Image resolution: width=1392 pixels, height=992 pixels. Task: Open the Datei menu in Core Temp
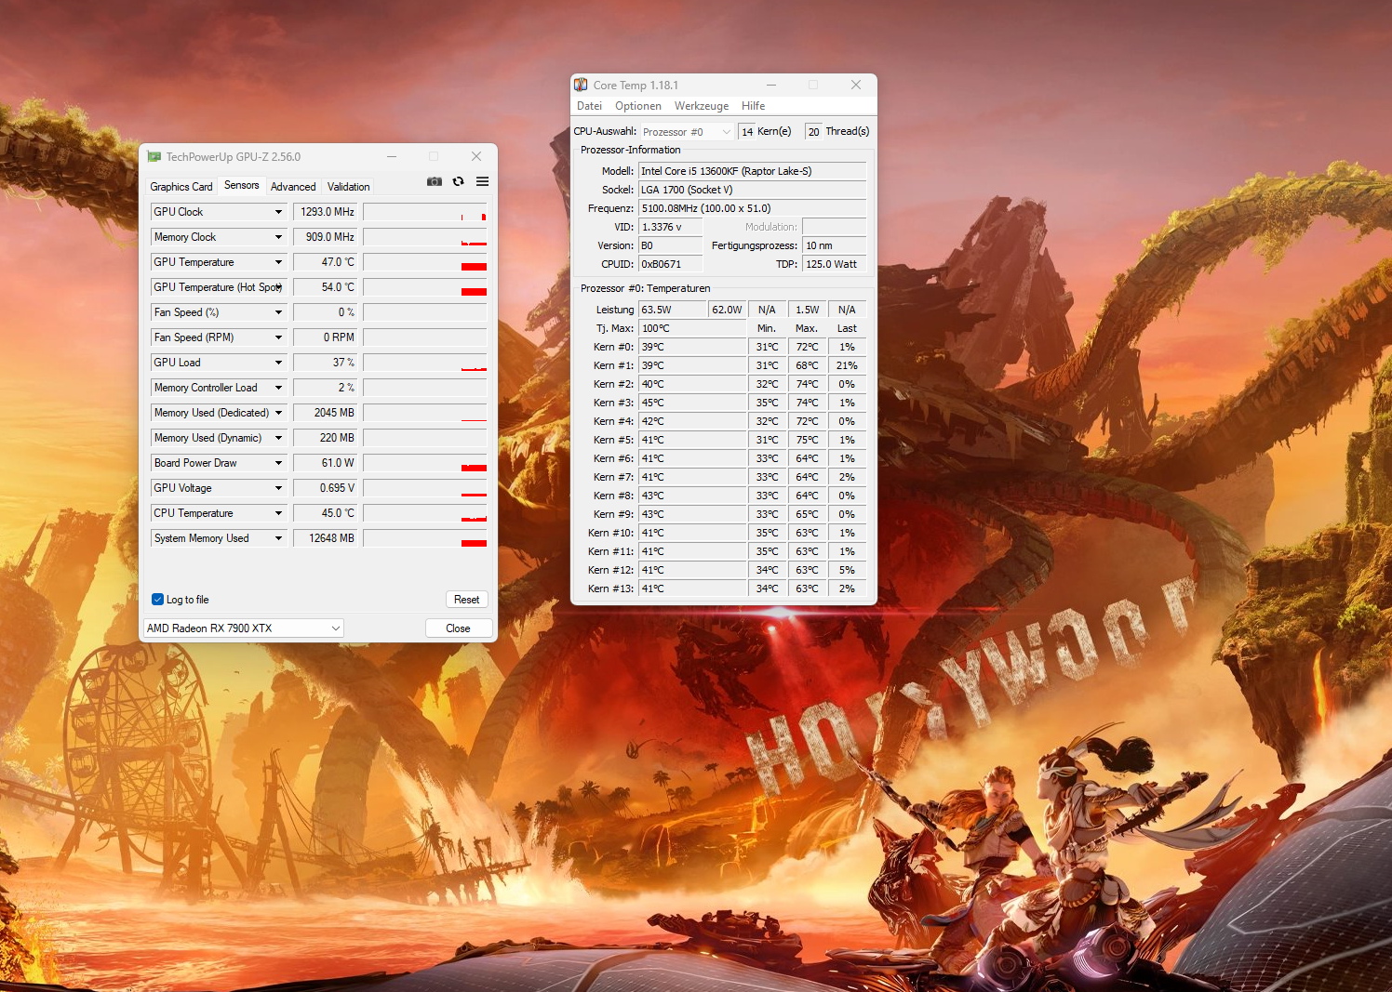click(x=589, y=106)
